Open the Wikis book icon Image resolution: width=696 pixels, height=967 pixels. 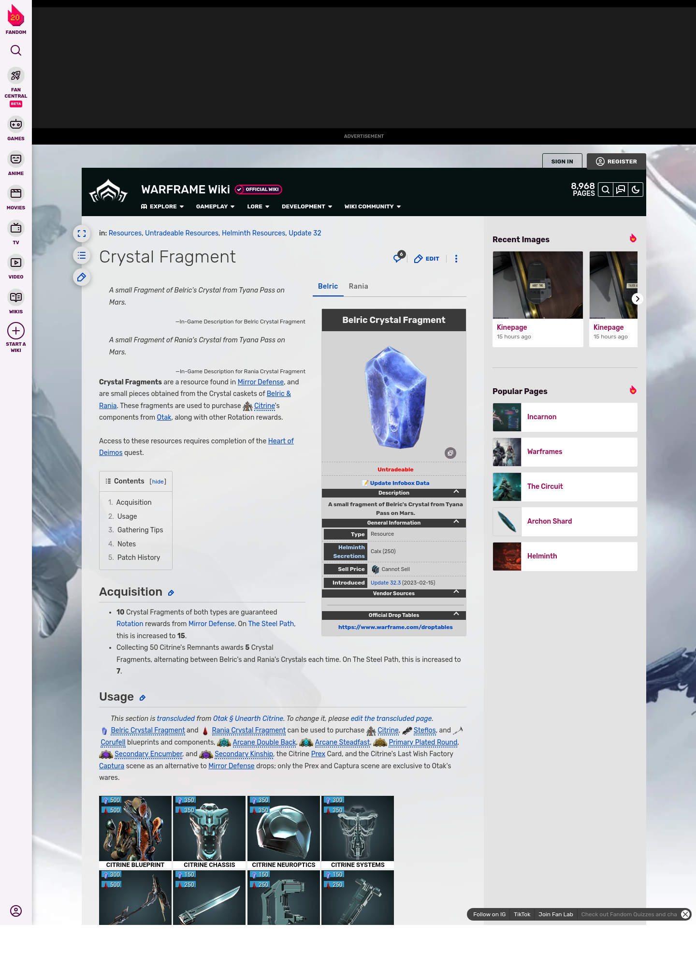click(16, 297)
